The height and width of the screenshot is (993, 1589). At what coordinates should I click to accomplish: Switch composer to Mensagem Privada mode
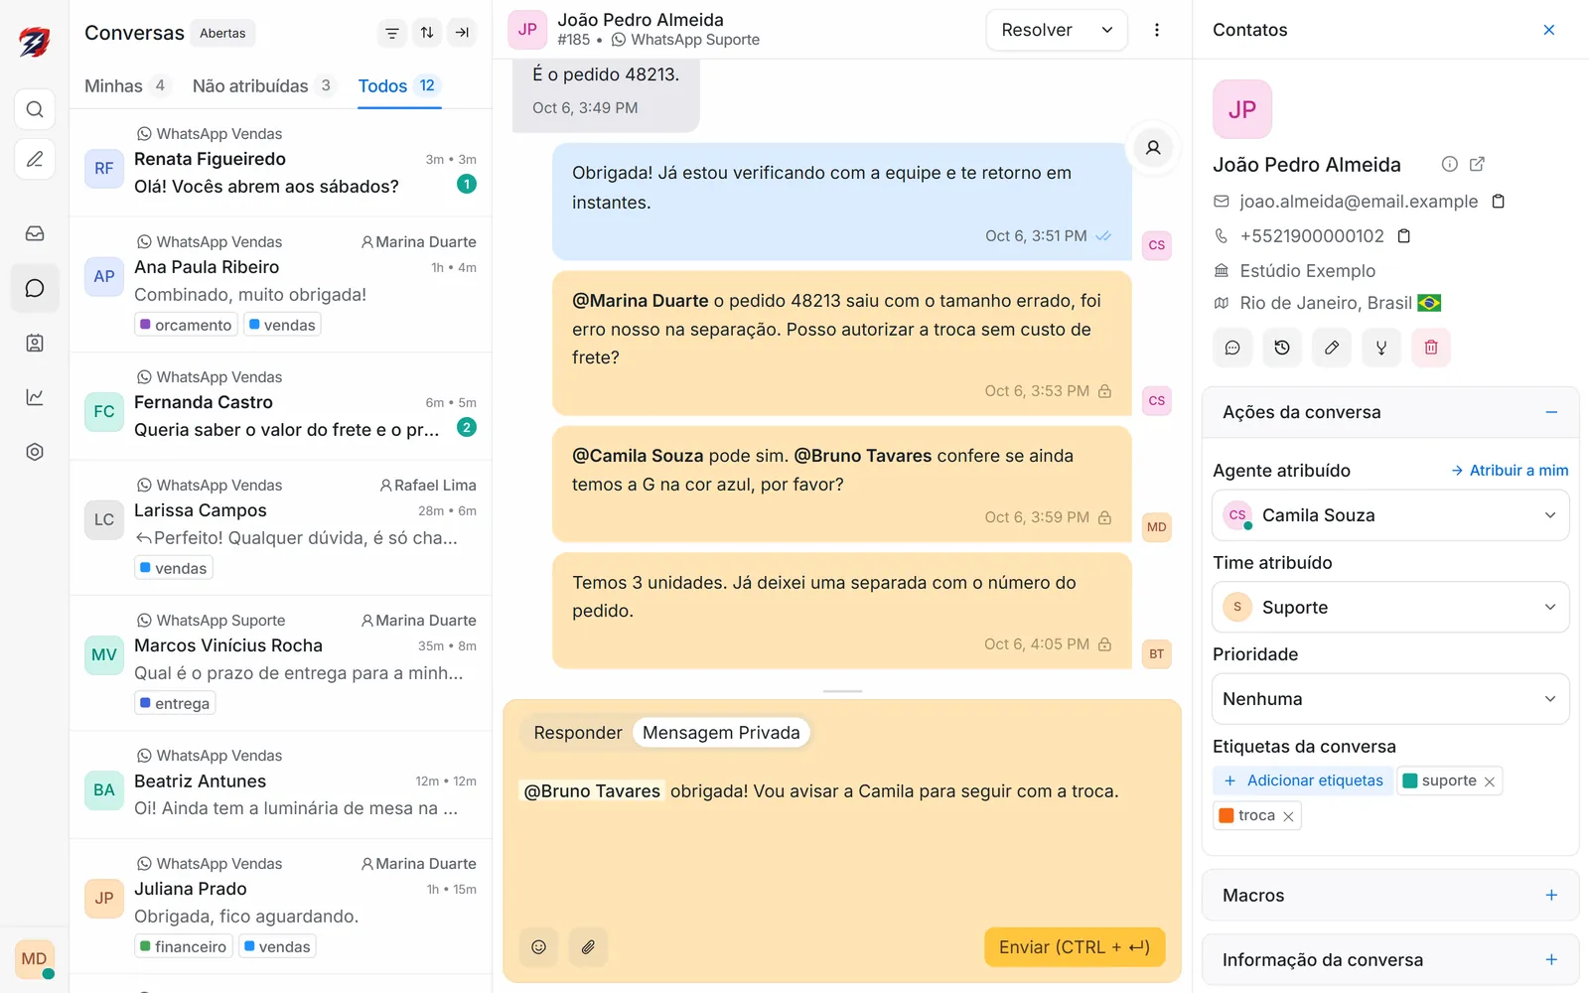click(721, 733)
